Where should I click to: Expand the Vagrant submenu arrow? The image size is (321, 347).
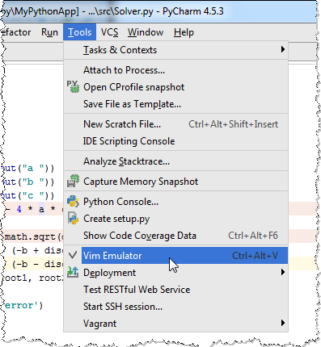pos(282,323)
